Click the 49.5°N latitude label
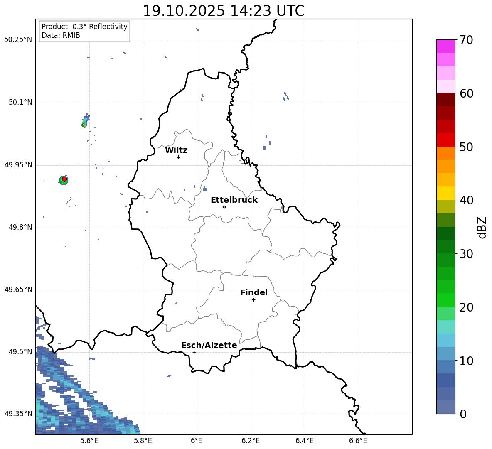This screenshot has height=449, width=492. point(20,352)
